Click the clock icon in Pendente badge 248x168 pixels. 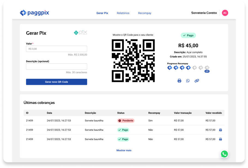coord(120,121)
